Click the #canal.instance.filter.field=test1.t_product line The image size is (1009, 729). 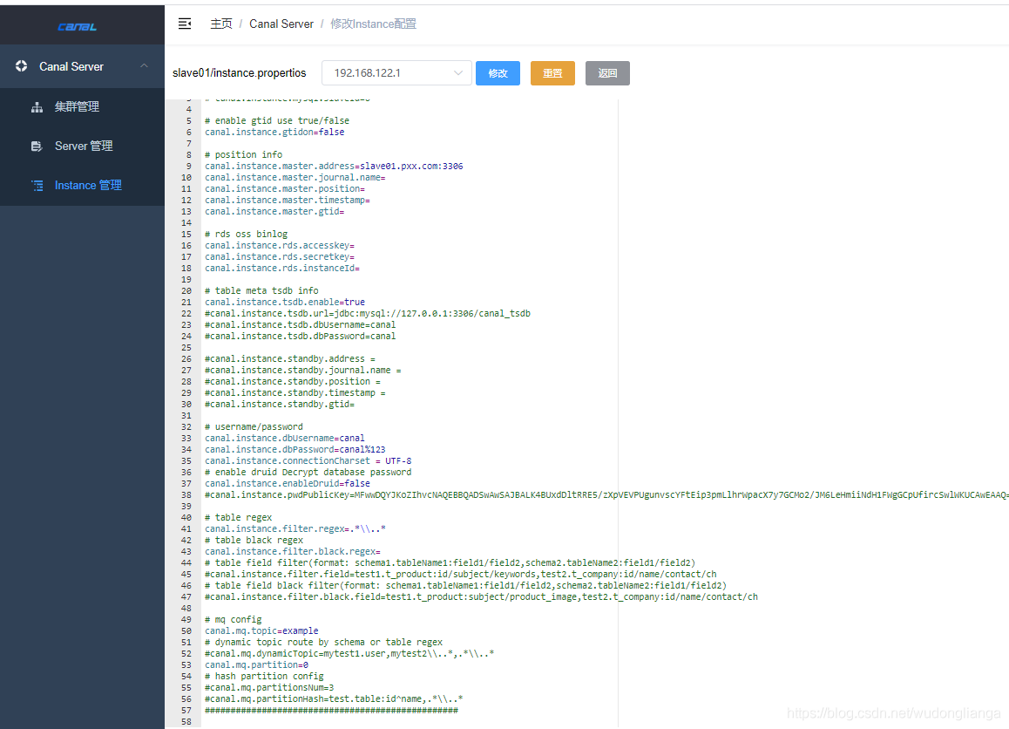click(x=461, y=575)
